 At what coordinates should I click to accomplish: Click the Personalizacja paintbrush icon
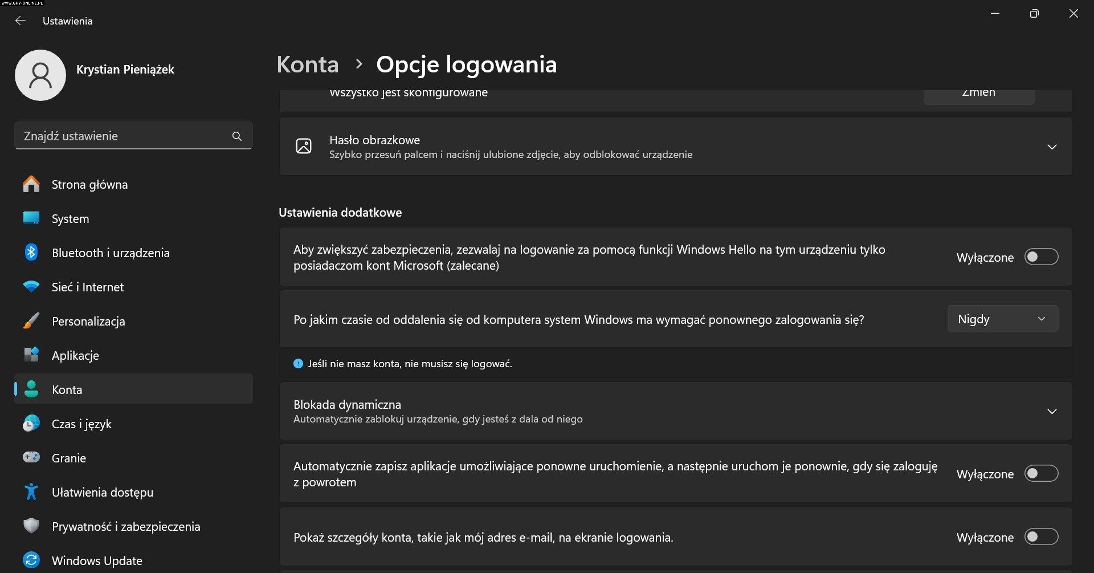tap(31, 321)
